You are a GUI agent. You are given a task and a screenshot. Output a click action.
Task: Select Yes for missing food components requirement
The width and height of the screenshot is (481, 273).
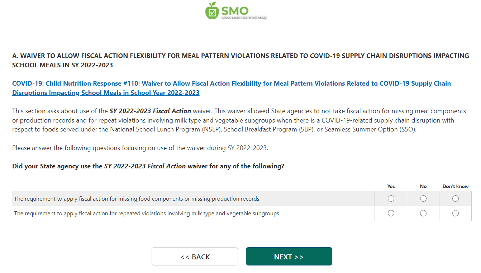coord(391,198)
